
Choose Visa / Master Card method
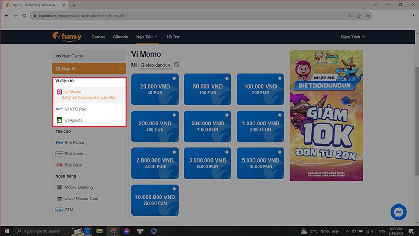point(89,199)
